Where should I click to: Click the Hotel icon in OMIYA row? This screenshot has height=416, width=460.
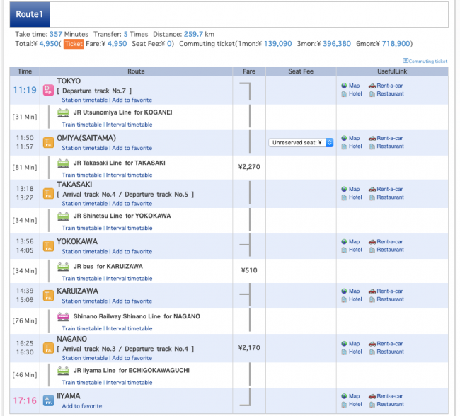click(344, 146)
